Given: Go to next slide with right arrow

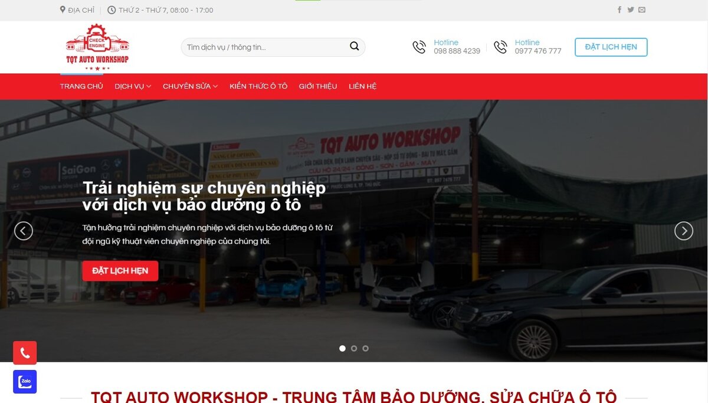Looking at the screenshot, I should [684, 231].
